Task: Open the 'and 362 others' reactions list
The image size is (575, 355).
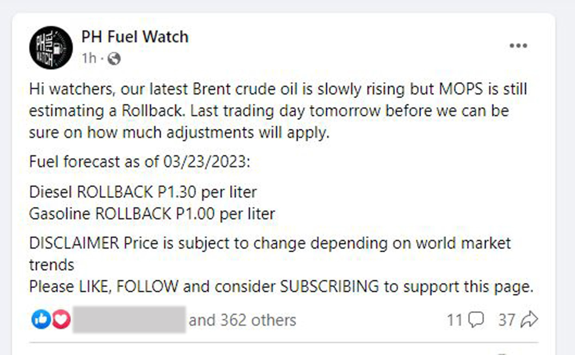Action: tap(242, 320)
